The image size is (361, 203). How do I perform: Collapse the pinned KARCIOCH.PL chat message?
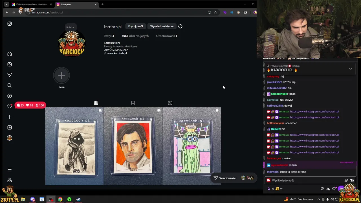[x=351, y=69]
